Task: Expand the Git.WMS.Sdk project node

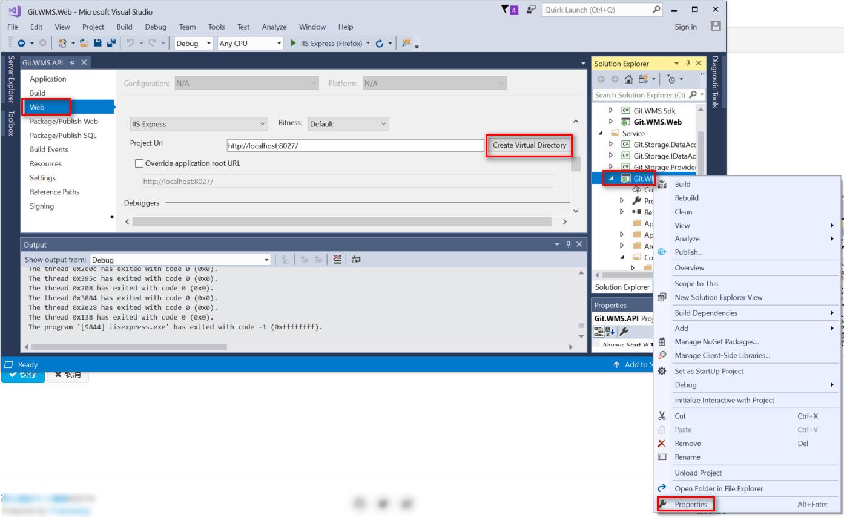Action: click(611, 111)
